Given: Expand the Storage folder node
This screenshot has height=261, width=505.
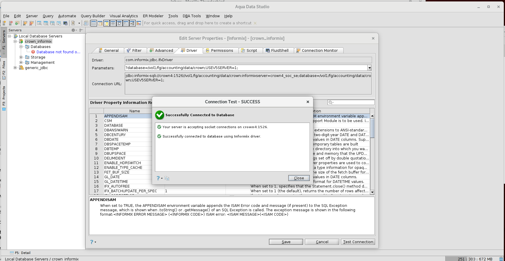Looking at the screenshot, I should (21, 57).
